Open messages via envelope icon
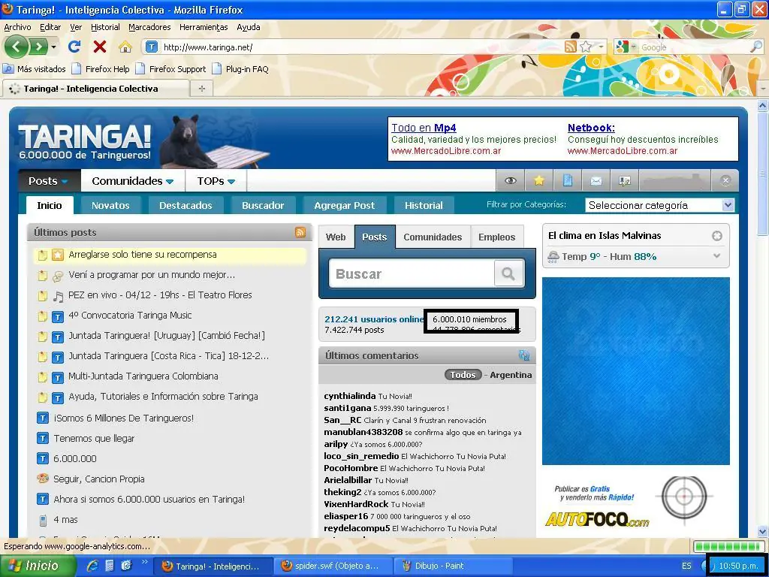 pos(596,181)
